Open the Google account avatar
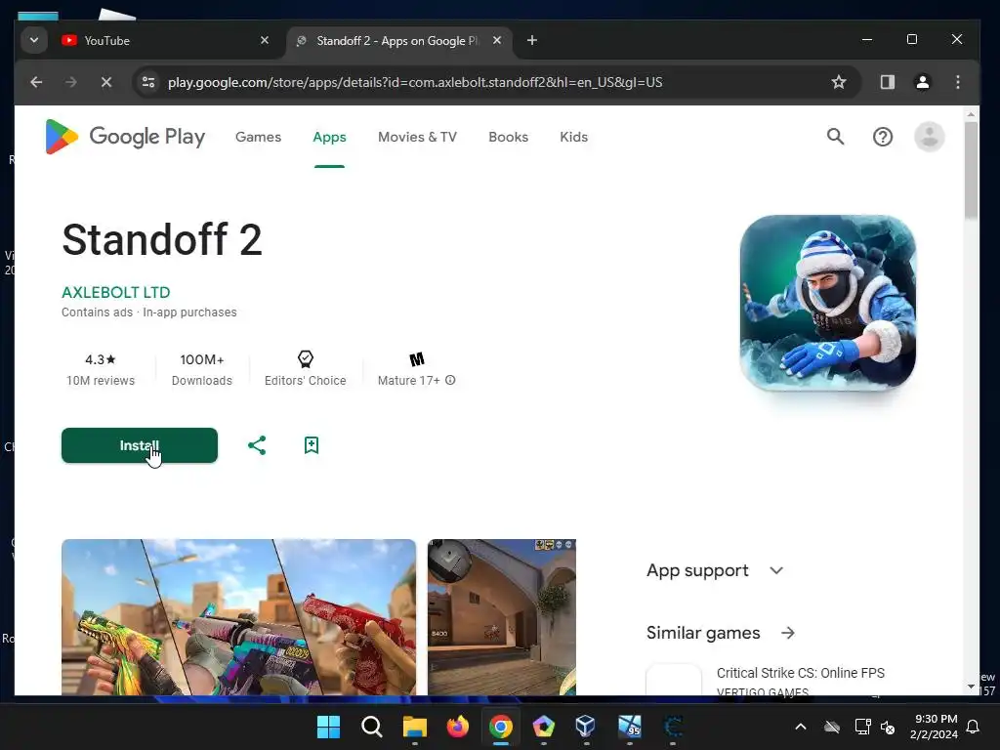This screenshot has height=750, width=1000. 930,137
